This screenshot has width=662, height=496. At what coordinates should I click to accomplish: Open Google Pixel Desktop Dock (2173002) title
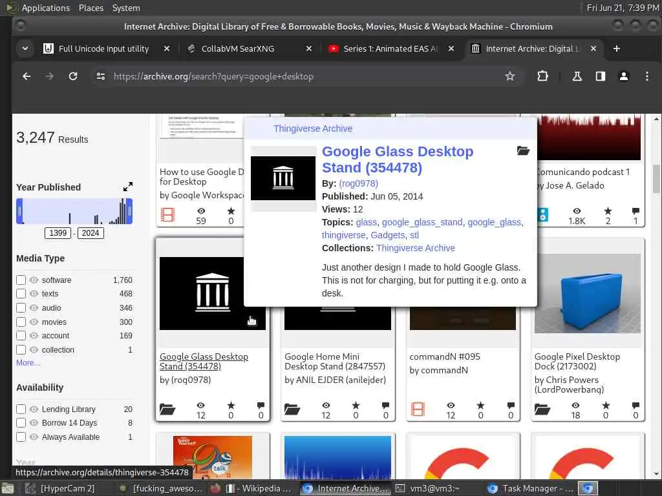(x=577, y=362)
